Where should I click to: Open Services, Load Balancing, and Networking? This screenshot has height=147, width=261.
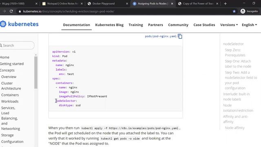[11, 118]
